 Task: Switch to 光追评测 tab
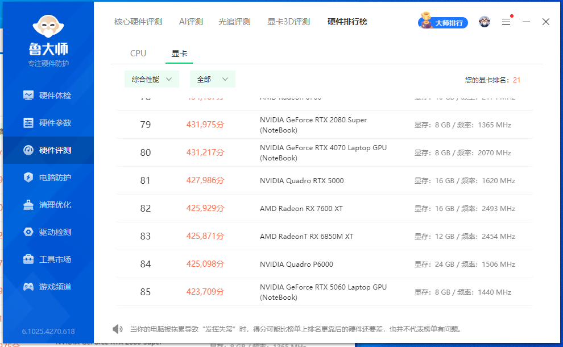(234, 22)
